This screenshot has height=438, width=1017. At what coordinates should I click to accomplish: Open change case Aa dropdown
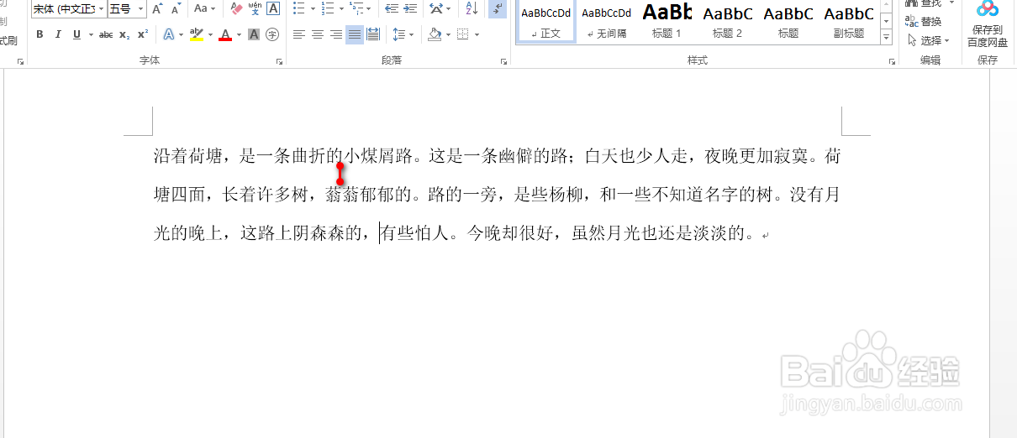click(x=204, y=9)
